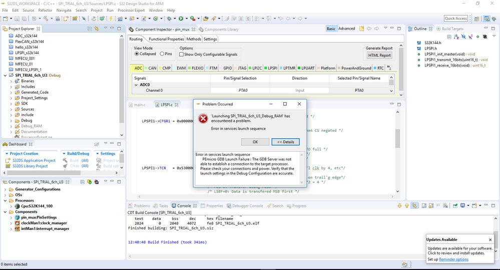Click the red error icon in Problem Occurred dialog

coord(203,118)
